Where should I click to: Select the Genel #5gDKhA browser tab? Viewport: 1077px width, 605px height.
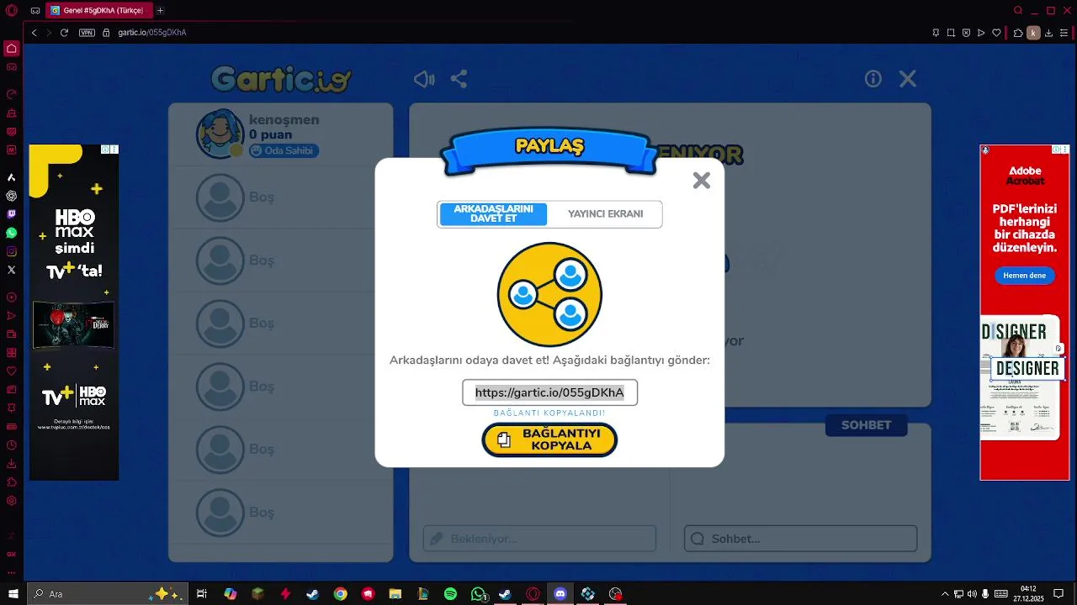[98, 11]
